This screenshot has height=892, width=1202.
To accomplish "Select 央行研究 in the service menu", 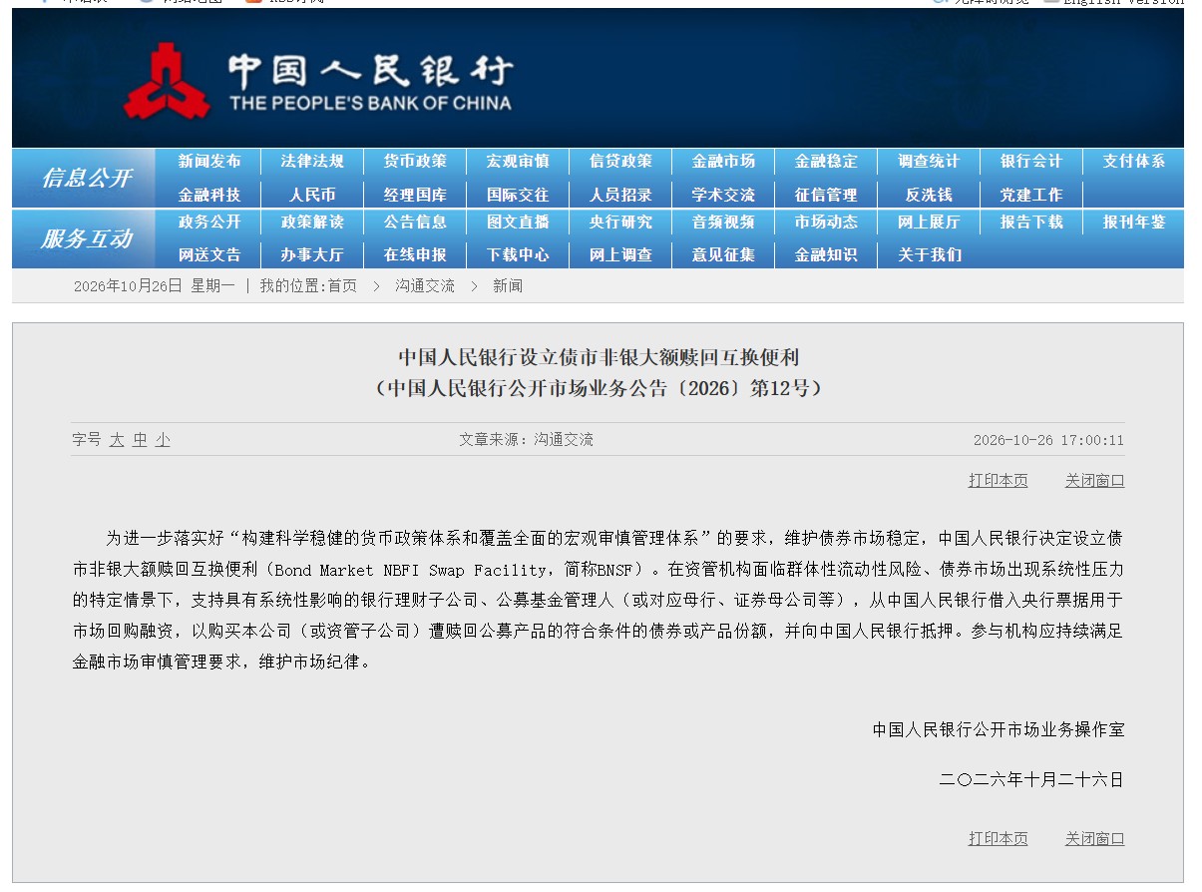I will pyautogui.click(x=620, y=222).
